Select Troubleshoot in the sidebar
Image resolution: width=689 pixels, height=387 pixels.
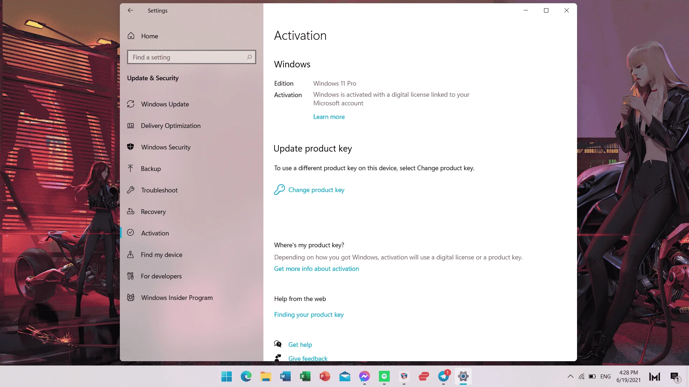click(159, 190)
